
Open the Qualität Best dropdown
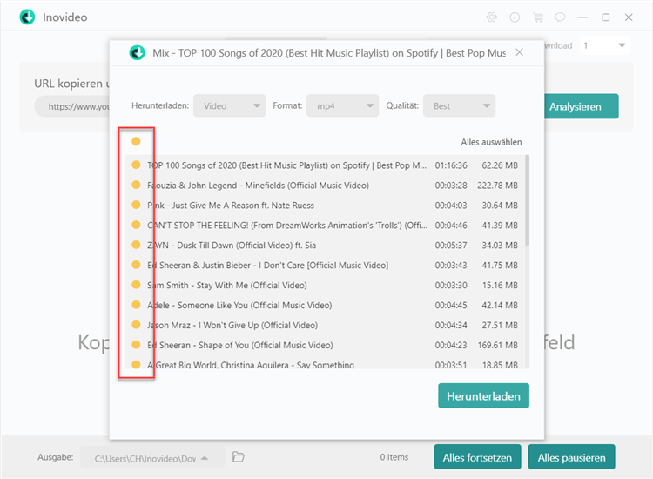coord(460,105)
